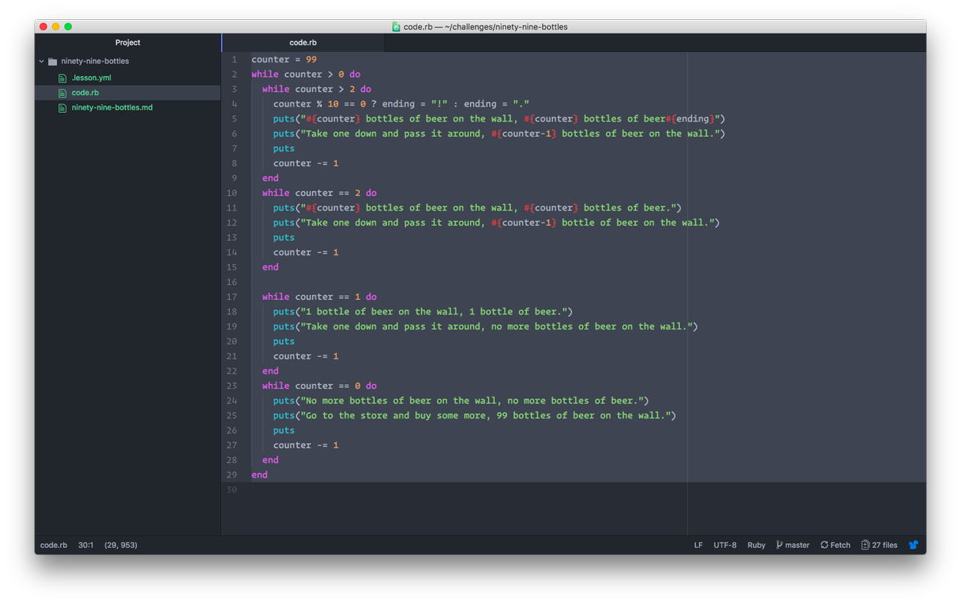Click the 'while counter == 2 do' line
Screen dimensions: 961x604
point(320,193)
